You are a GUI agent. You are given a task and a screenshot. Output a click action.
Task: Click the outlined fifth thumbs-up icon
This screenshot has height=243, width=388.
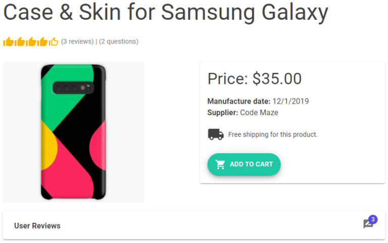54,41
